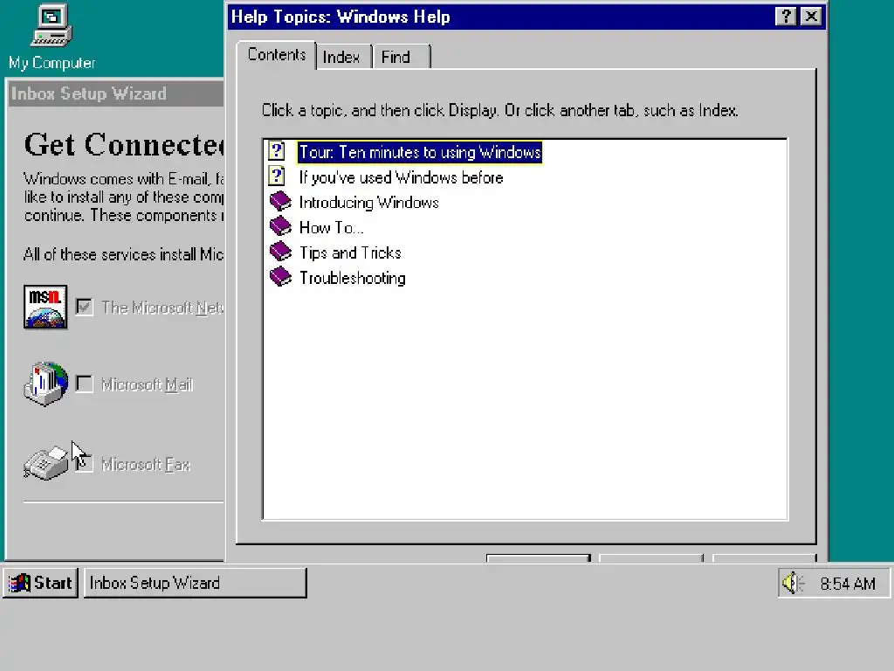Select 'If you've used Windows before' topic
This screenshot has width=894, height=671.
point(402,177)
